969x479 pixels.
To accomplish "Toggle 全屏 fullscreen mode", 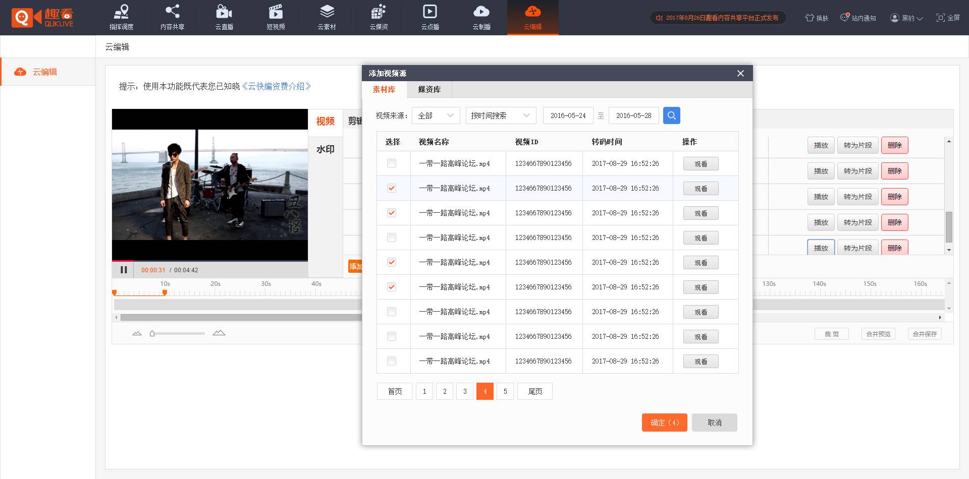I will 948,18.
